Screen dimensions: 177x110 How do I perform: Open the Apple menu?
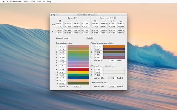4,1
